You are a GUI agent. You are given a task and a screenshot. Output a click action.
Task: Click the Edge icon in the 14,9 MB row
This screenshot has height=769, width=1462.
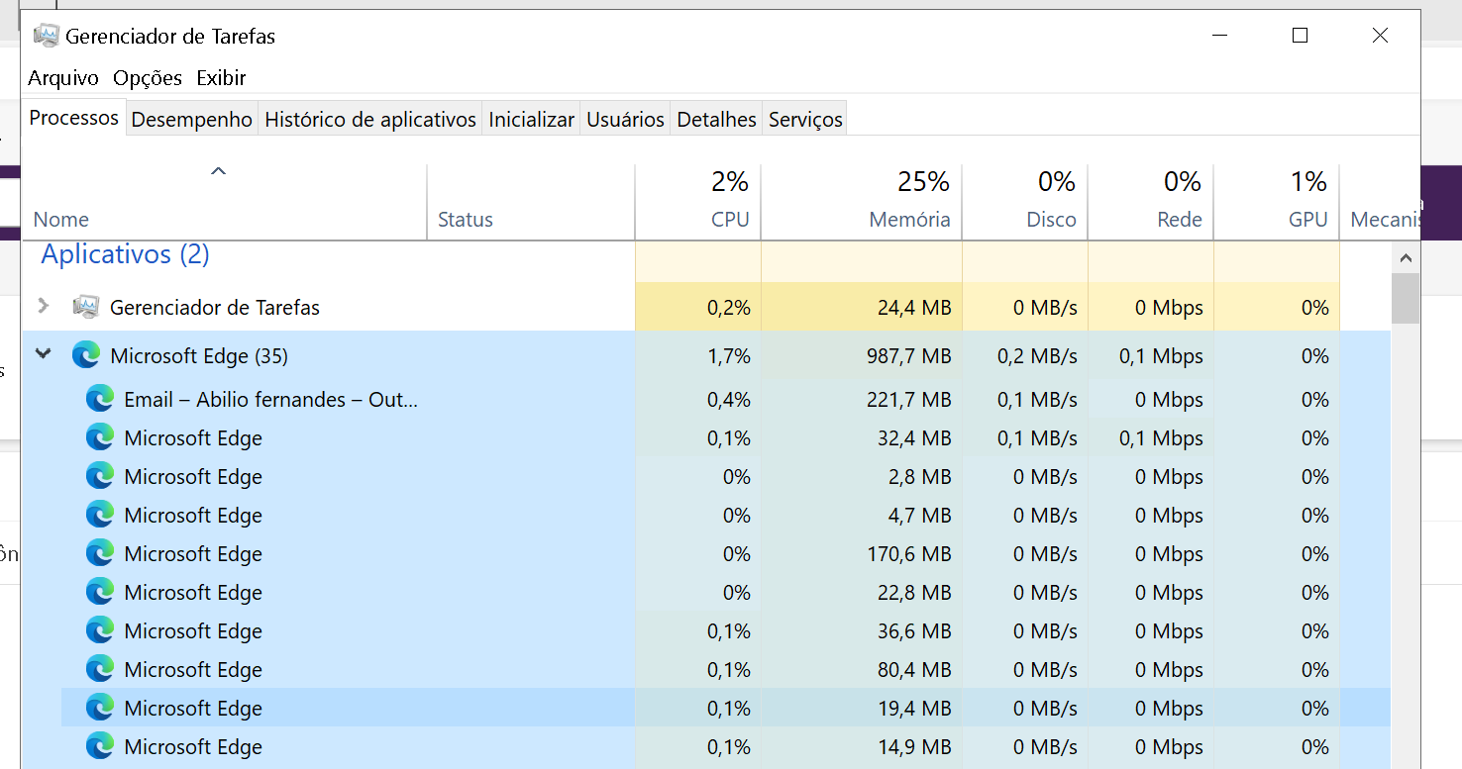pyautogui.click(x=100, y=746)
